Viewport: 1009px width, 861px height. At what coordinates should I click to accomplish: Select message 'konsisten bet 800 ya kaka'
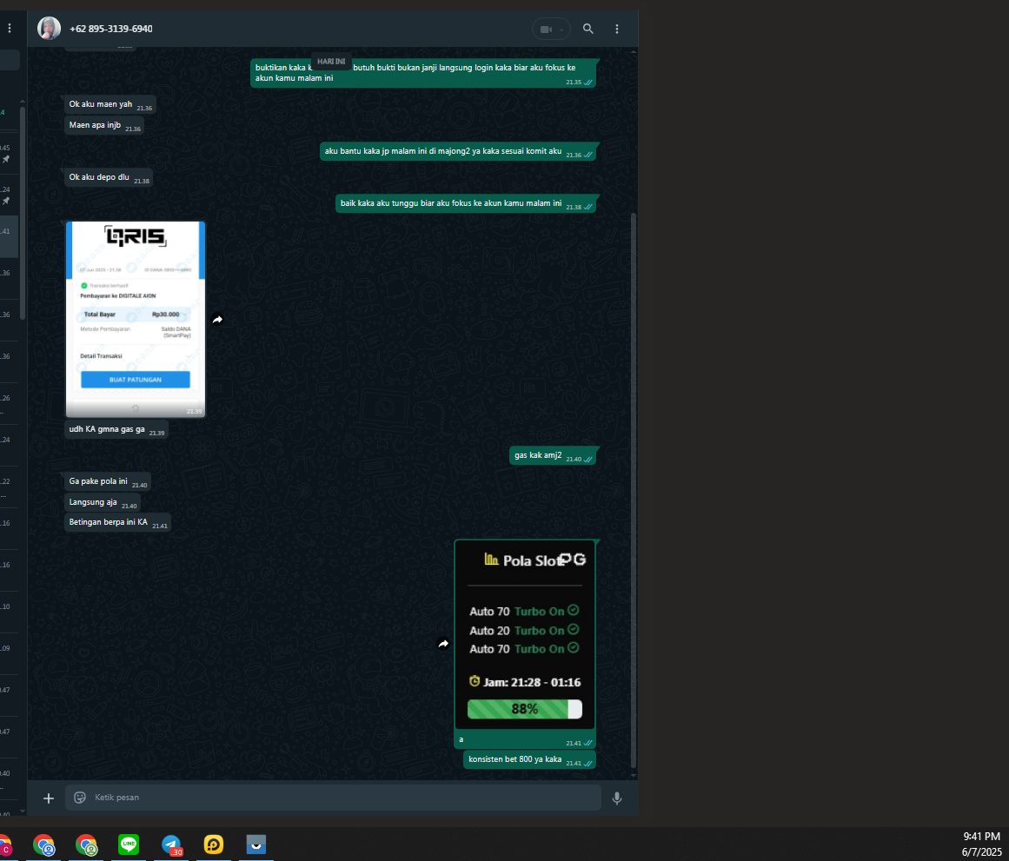(x=529, y=759)
